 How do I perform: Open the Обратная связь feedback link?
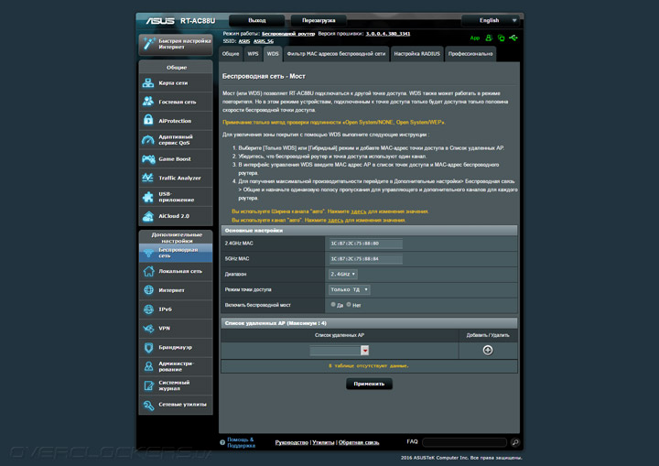(x=359, y=442)
